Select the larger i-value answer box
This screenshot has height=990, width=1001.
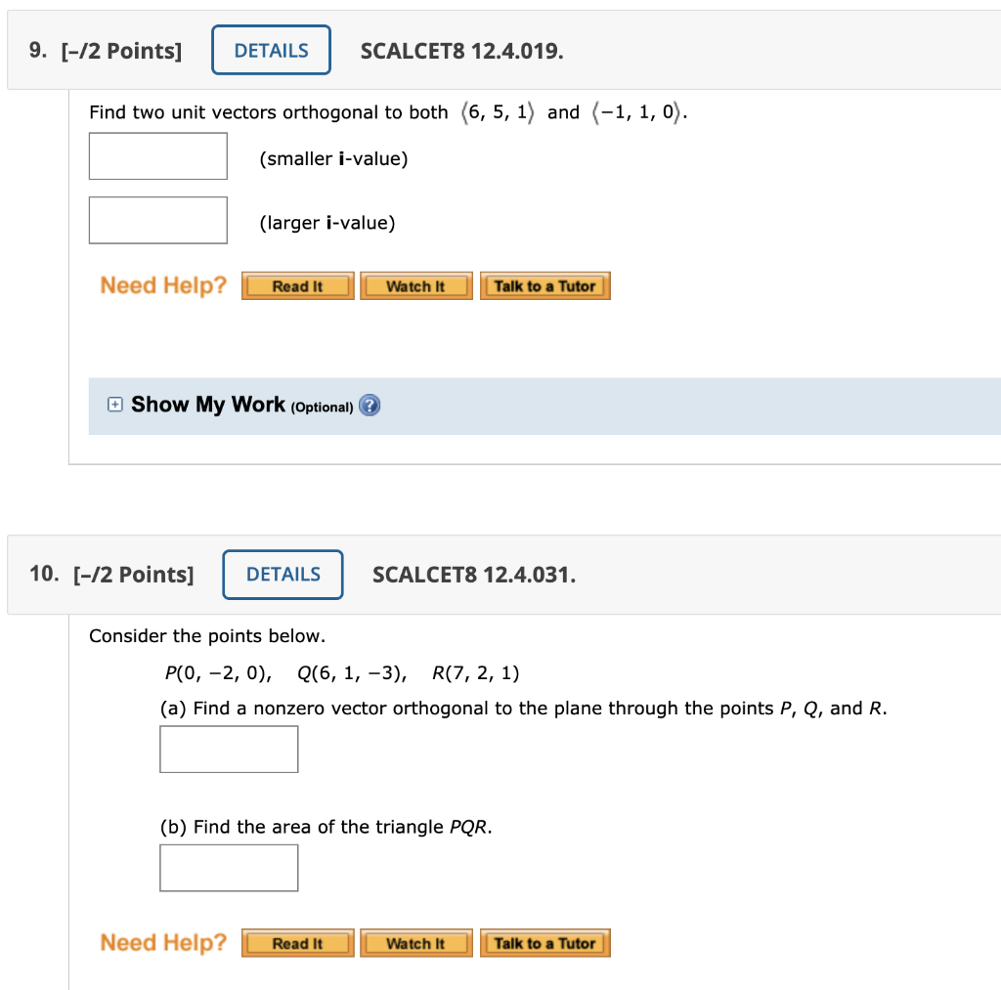pyautogui.click(x=157, y=219)
